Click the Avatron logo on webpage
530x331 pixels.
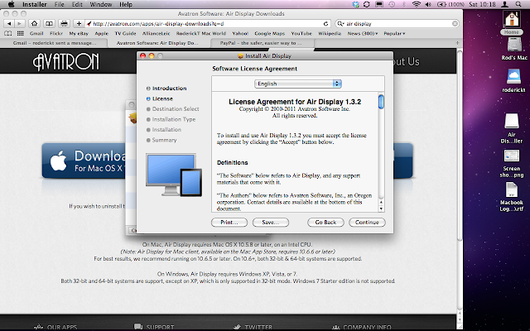(x=66, y=62)
